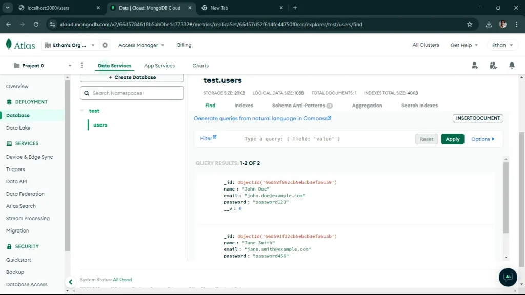This screenshot has height=295, width=525.
Task: Switch to the Aggregation tab
Action: pos(367,106)
